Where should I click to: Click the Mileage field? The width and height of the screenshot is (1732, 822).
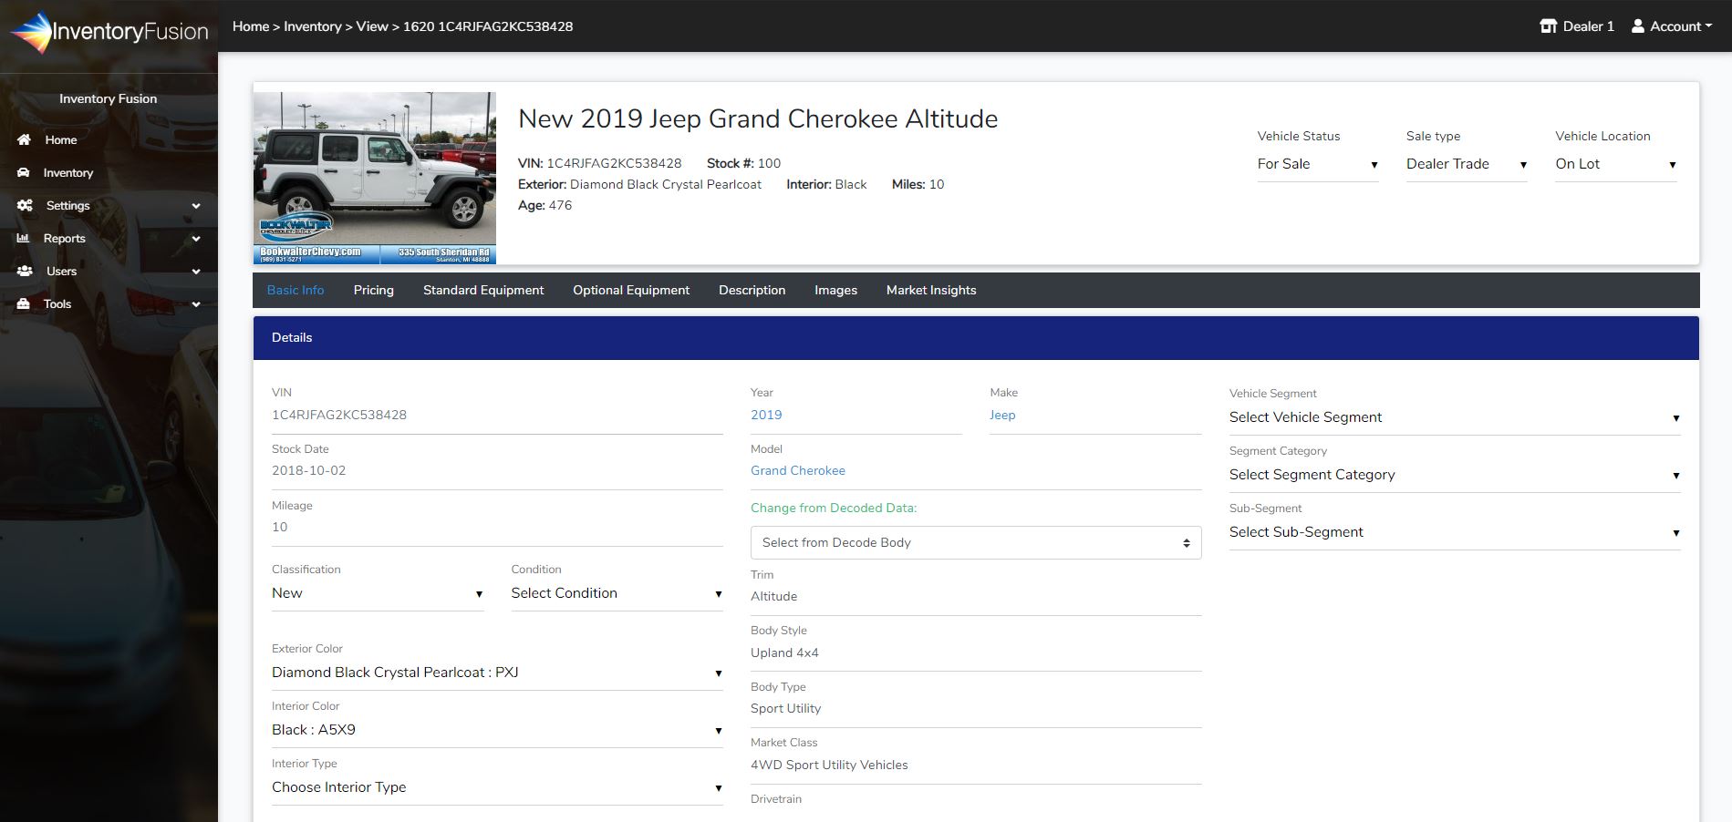[x=497, y=528]
